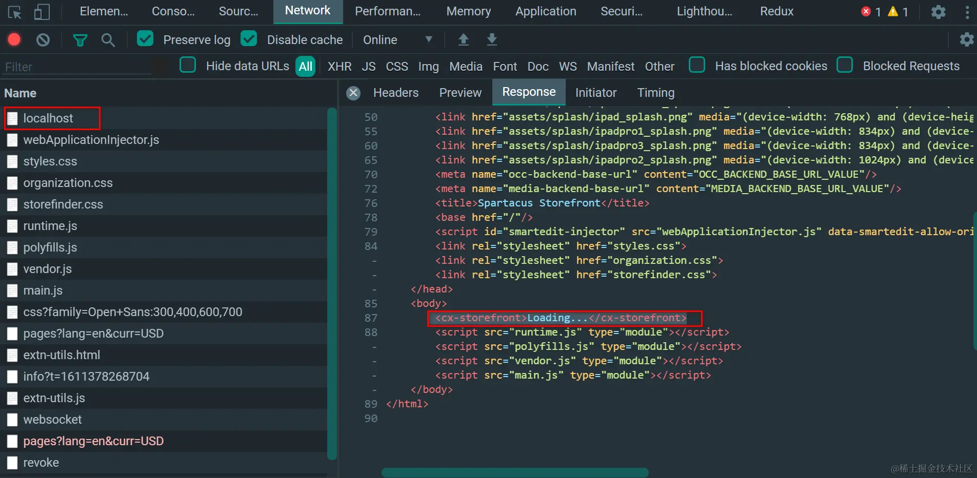Switch to the Console tab
This screenshot has width=977, height=478.
tap(173, 11)
